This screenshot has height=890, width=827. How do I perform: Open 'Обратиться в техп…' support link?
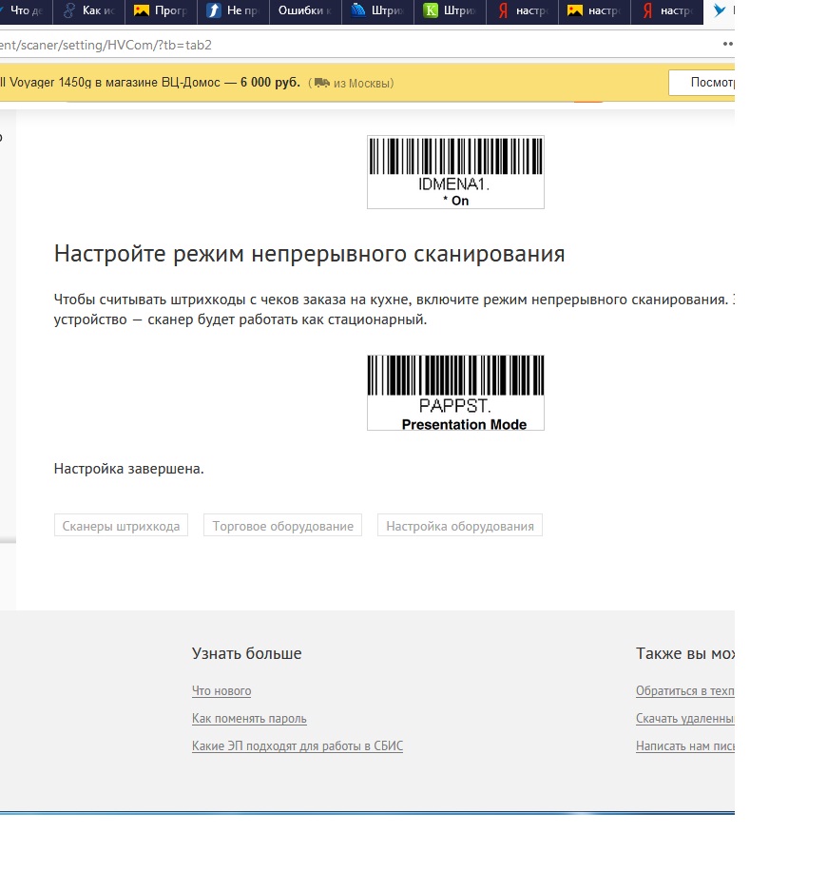click(685, 690)
